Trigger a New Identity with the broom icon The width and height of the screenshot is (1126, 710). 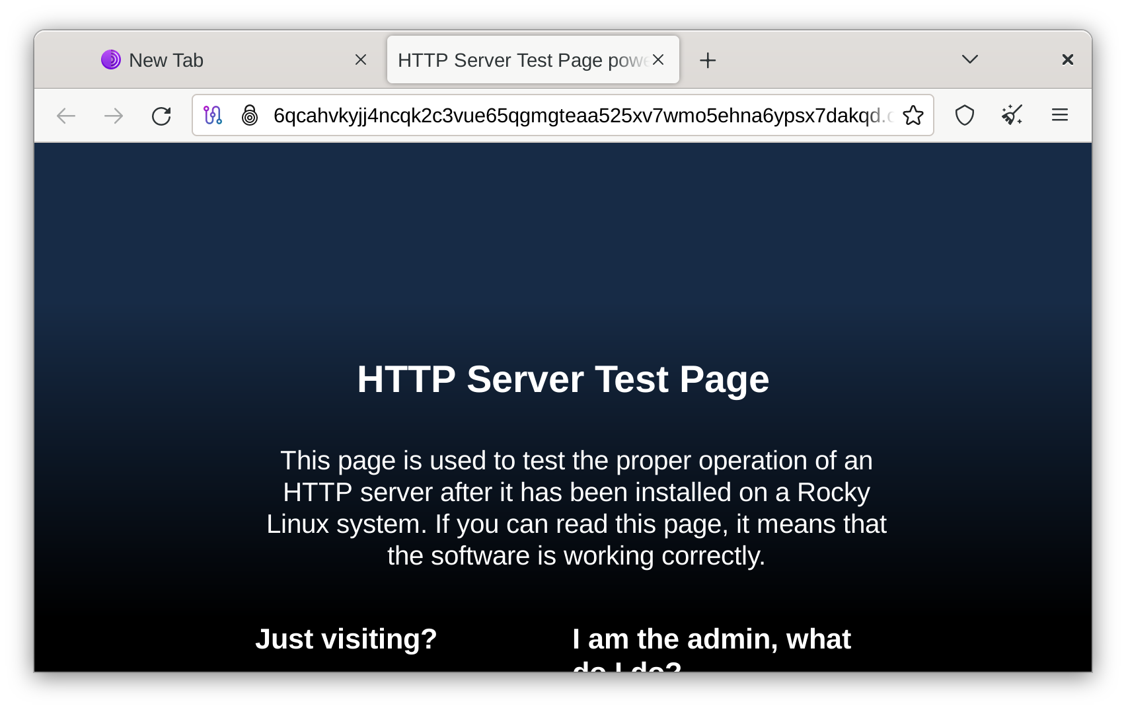click(1012, 115)
